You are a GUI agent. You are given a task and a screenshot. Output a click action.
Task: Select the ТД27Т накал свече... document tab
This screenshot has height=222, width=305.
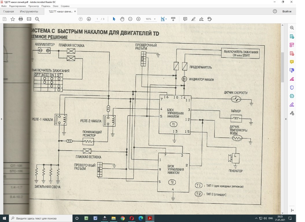coord(60,11)
